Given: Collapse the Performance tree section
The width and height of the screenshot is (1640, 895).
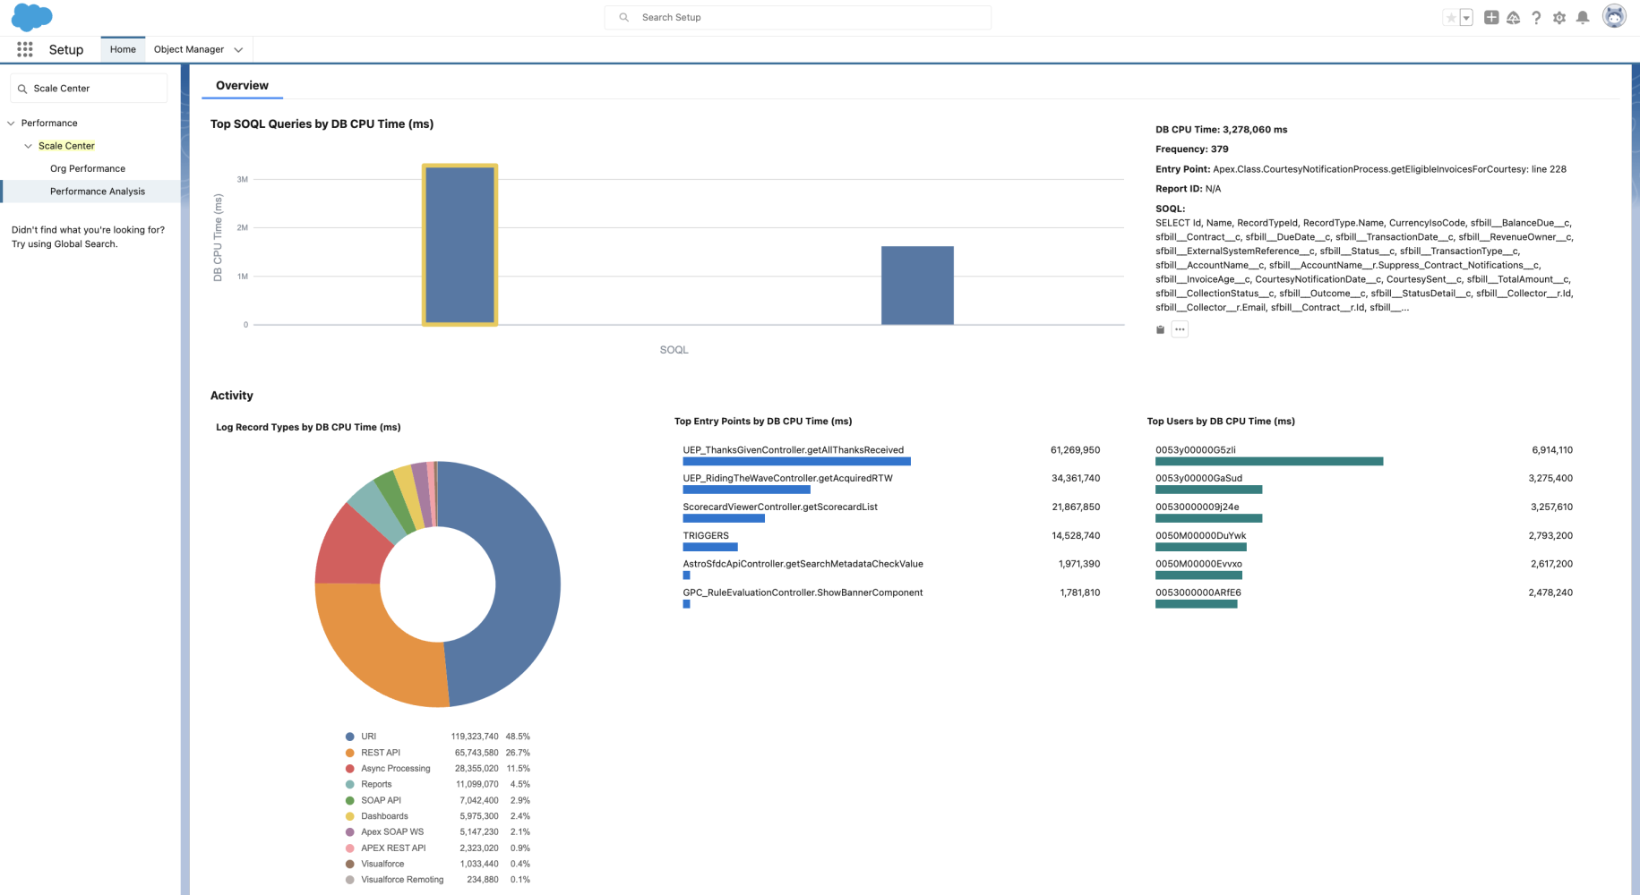Looking at the screenshot, I should [12, 124].
